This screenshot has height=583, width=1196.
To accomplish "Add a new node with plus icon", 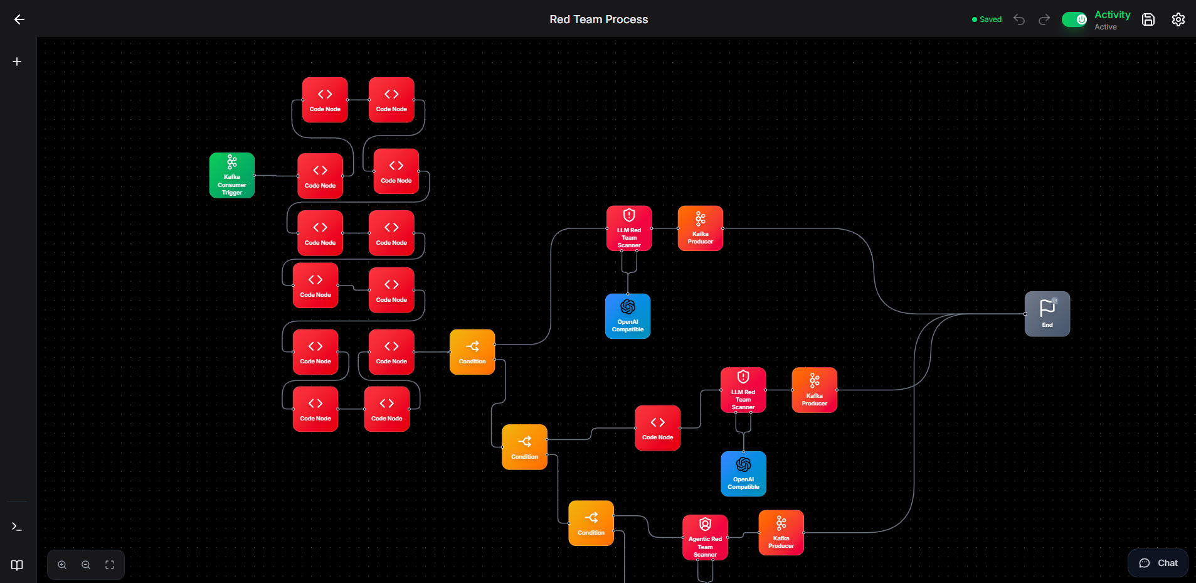I will point(17,62).
